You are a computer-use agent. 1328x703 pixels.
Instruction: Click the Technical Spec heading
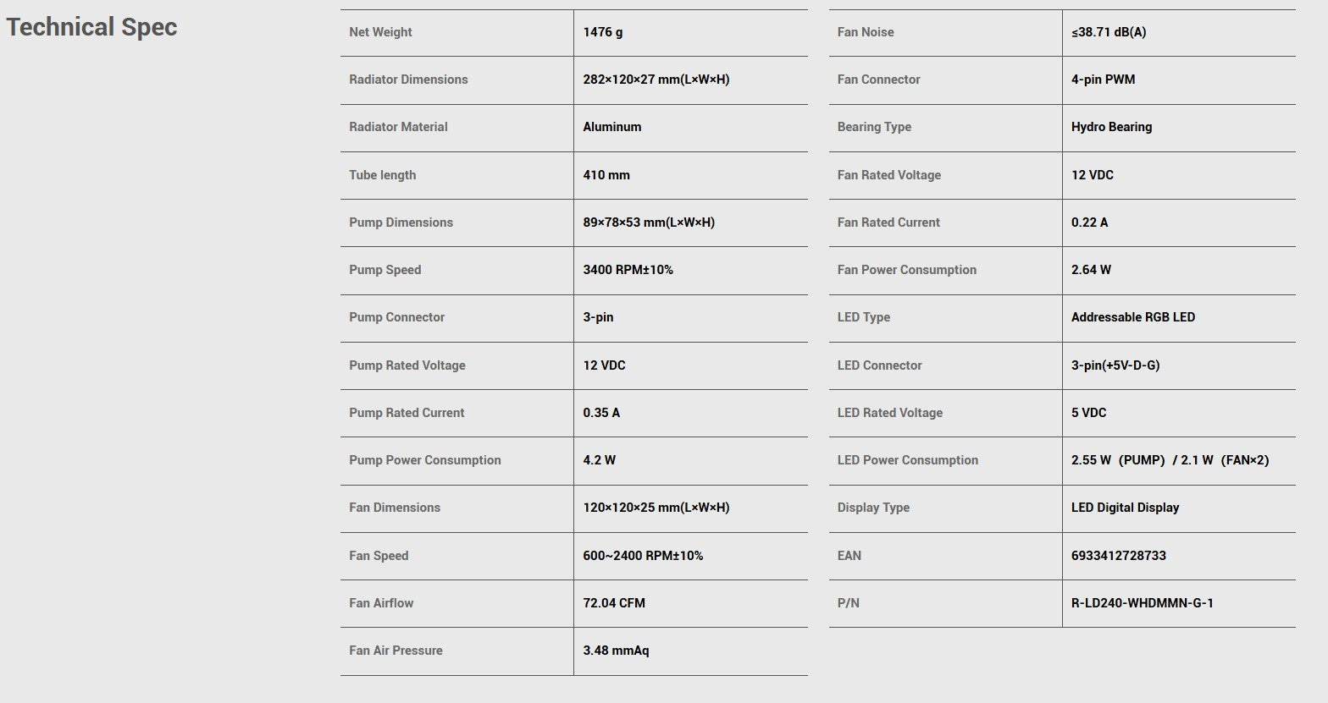click(x=91, y=27)
